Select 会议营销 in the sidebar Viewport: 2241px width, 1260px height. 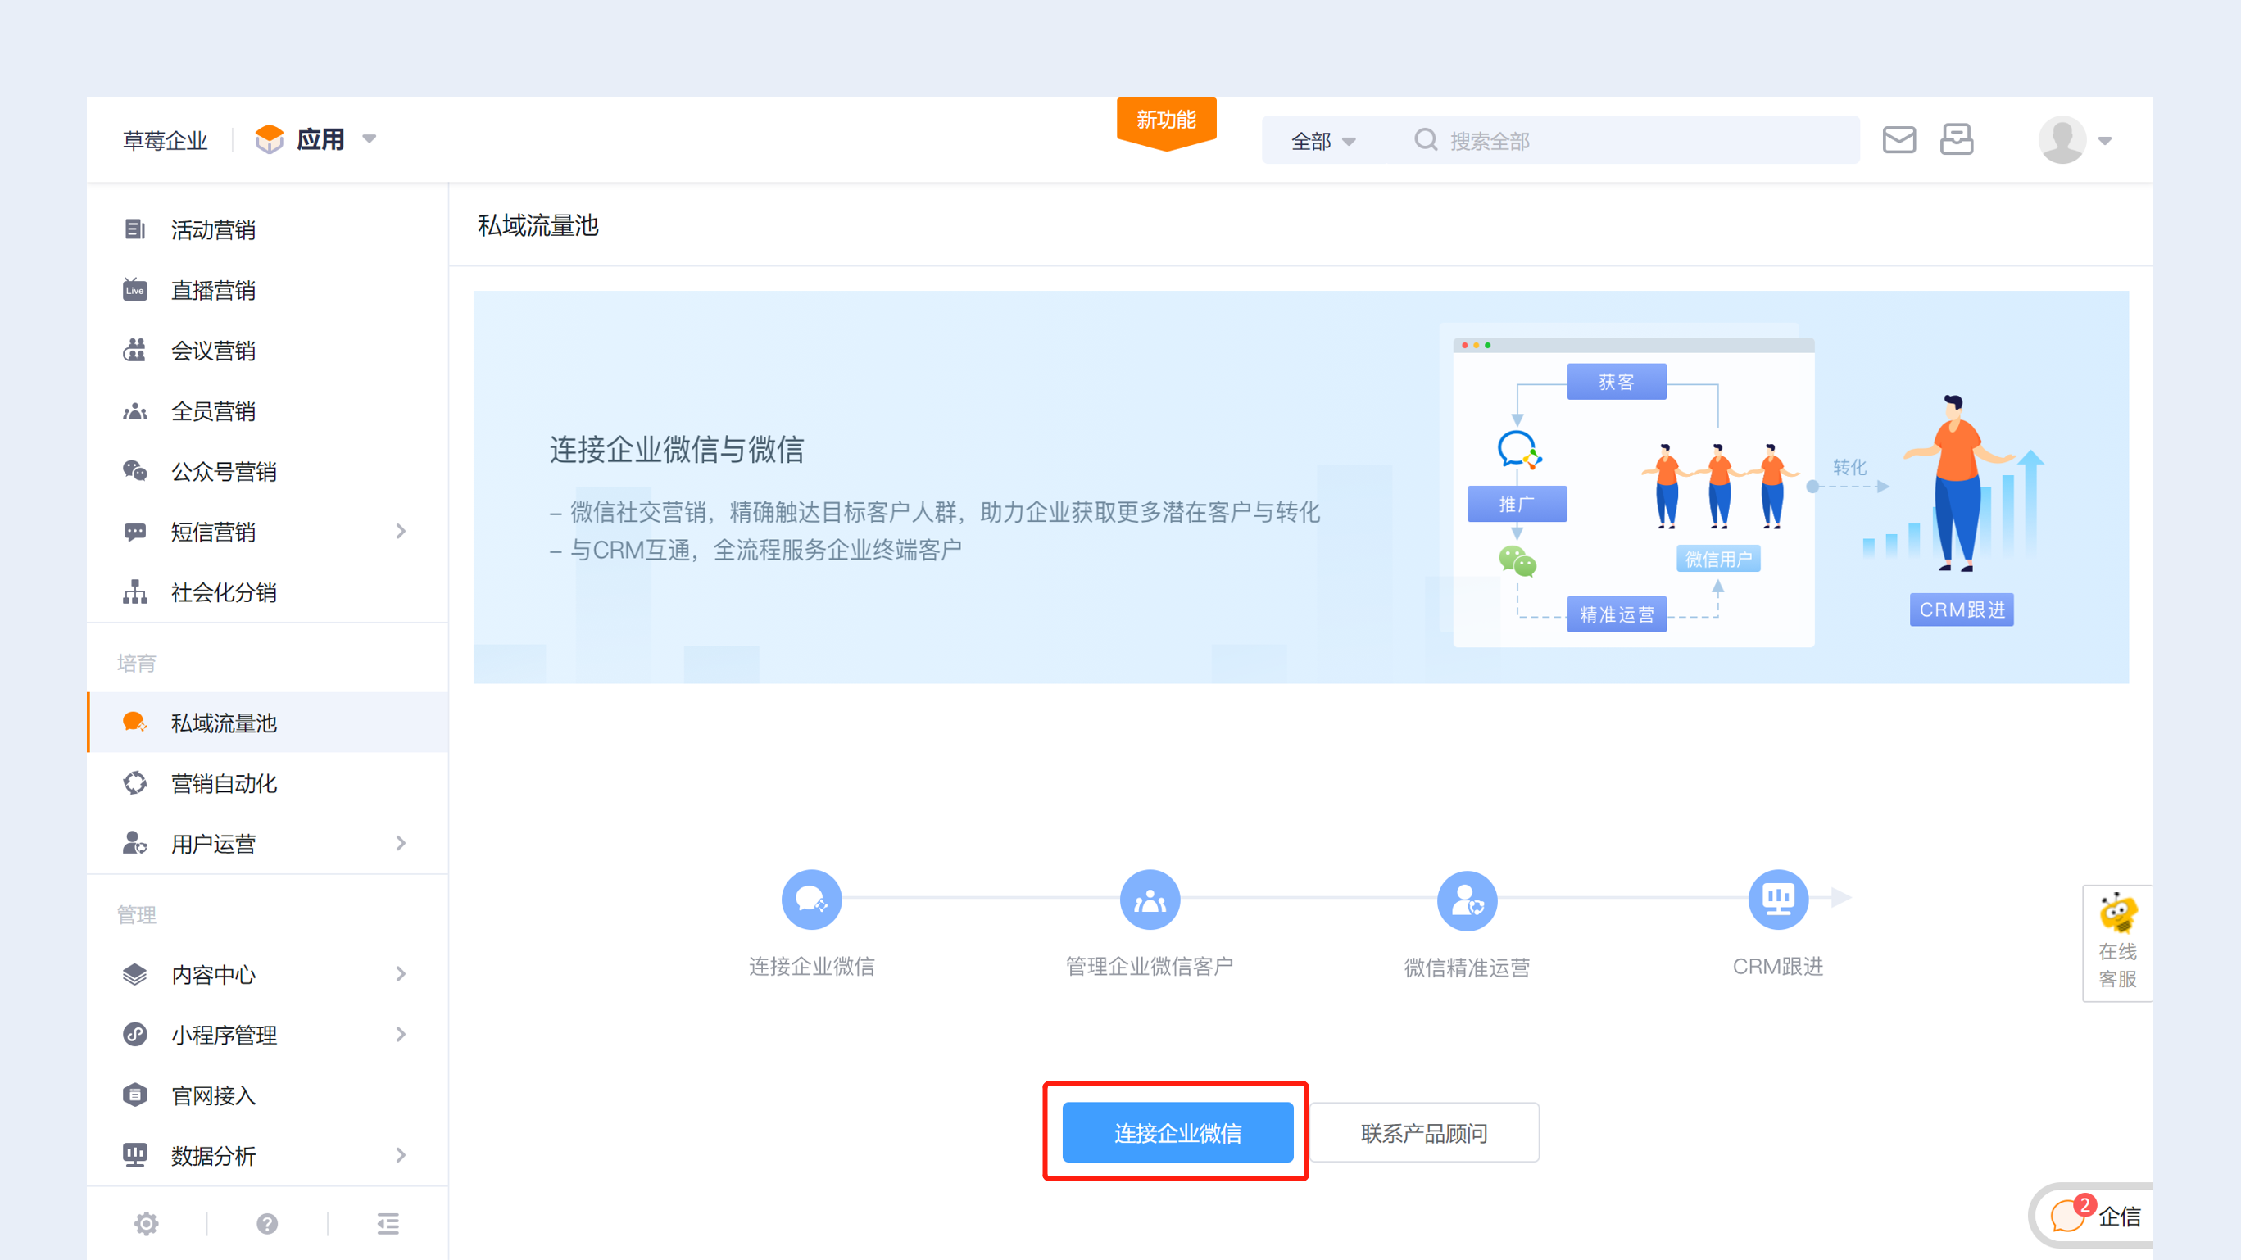pyautogui.click(x=268, y=351)
